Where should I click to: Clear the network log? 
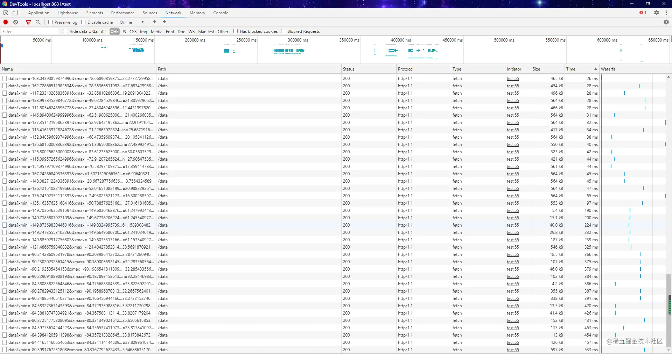tap(16, 22)
